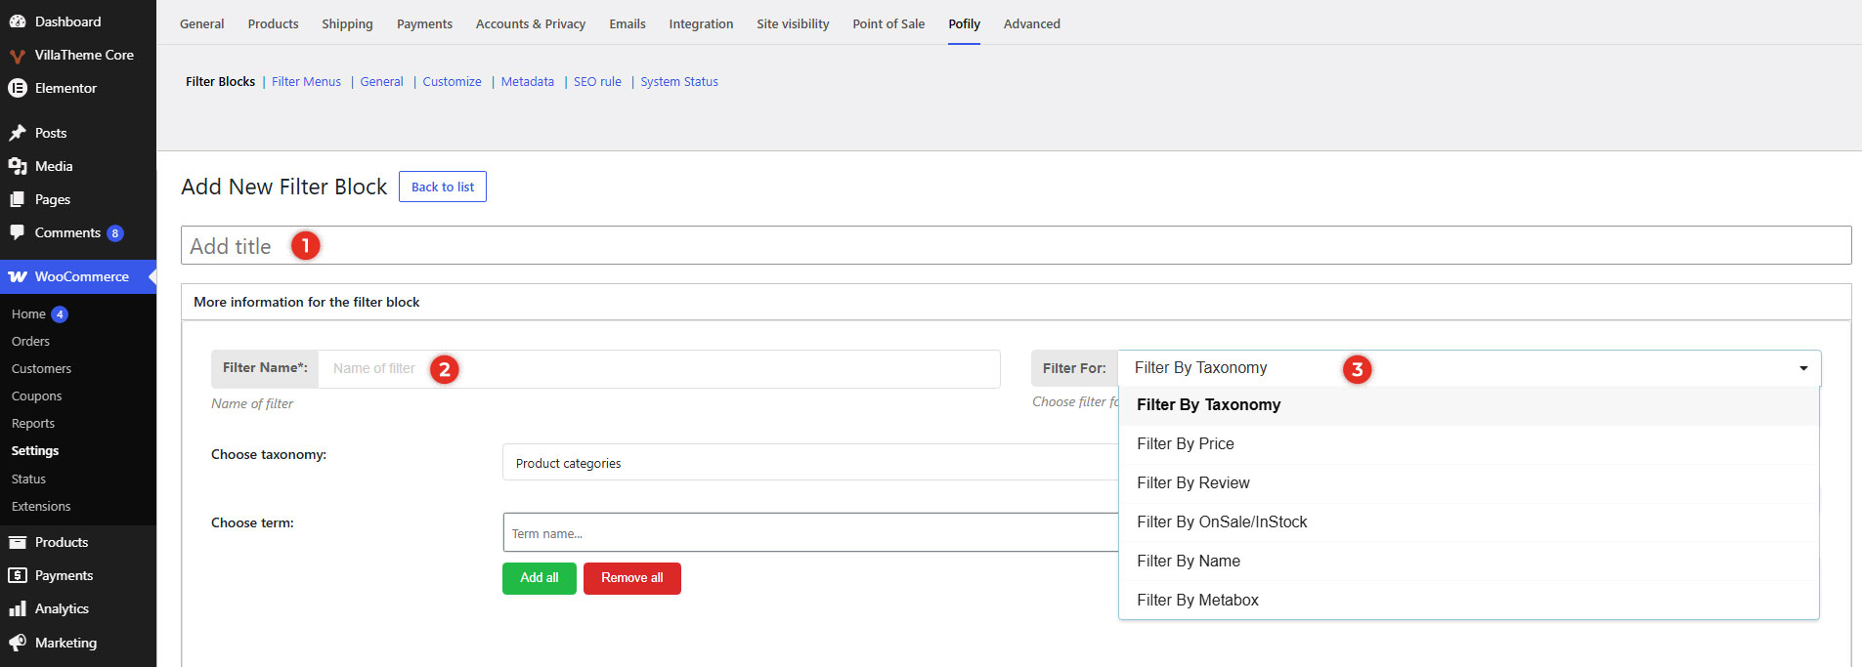Viewport: 1862px width, 667px height.
Task: Switch to the Payments tab
Action: [x=424, y=23]
